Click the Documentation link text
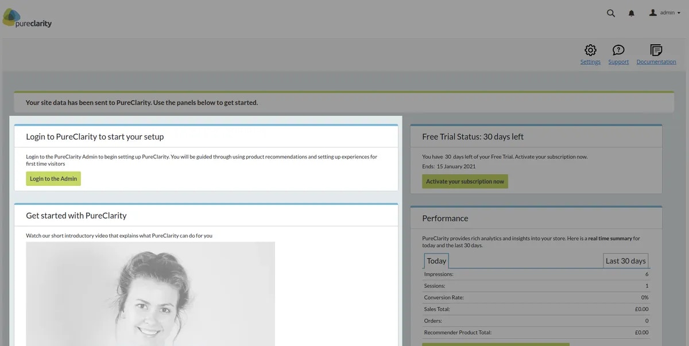 click(656, 62)
